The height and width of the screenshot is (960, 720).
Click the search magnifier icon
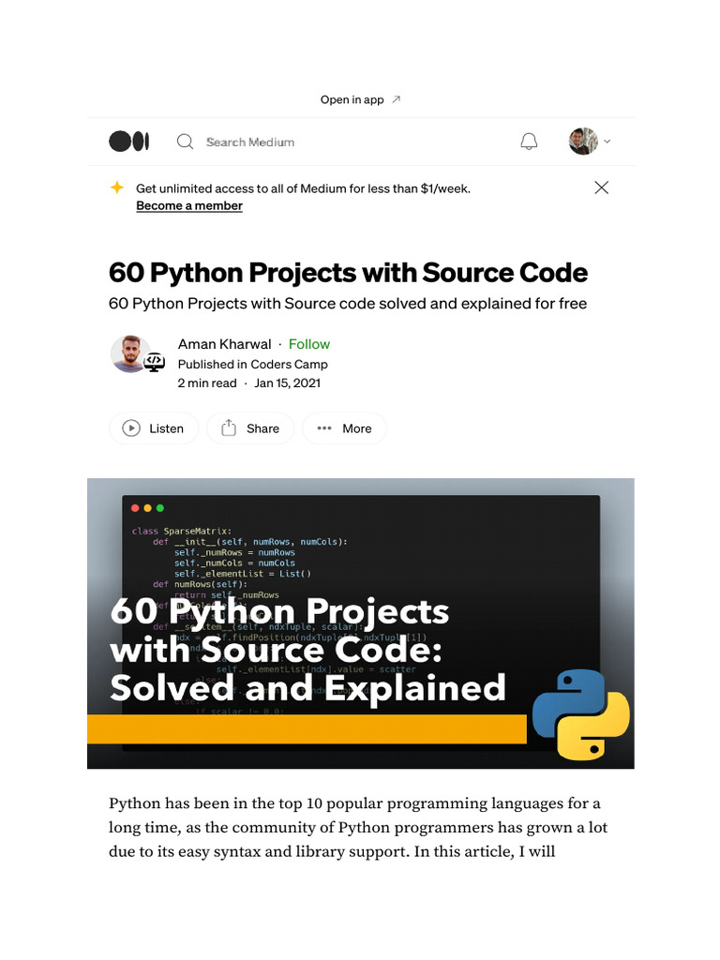(x=186, y=142)
